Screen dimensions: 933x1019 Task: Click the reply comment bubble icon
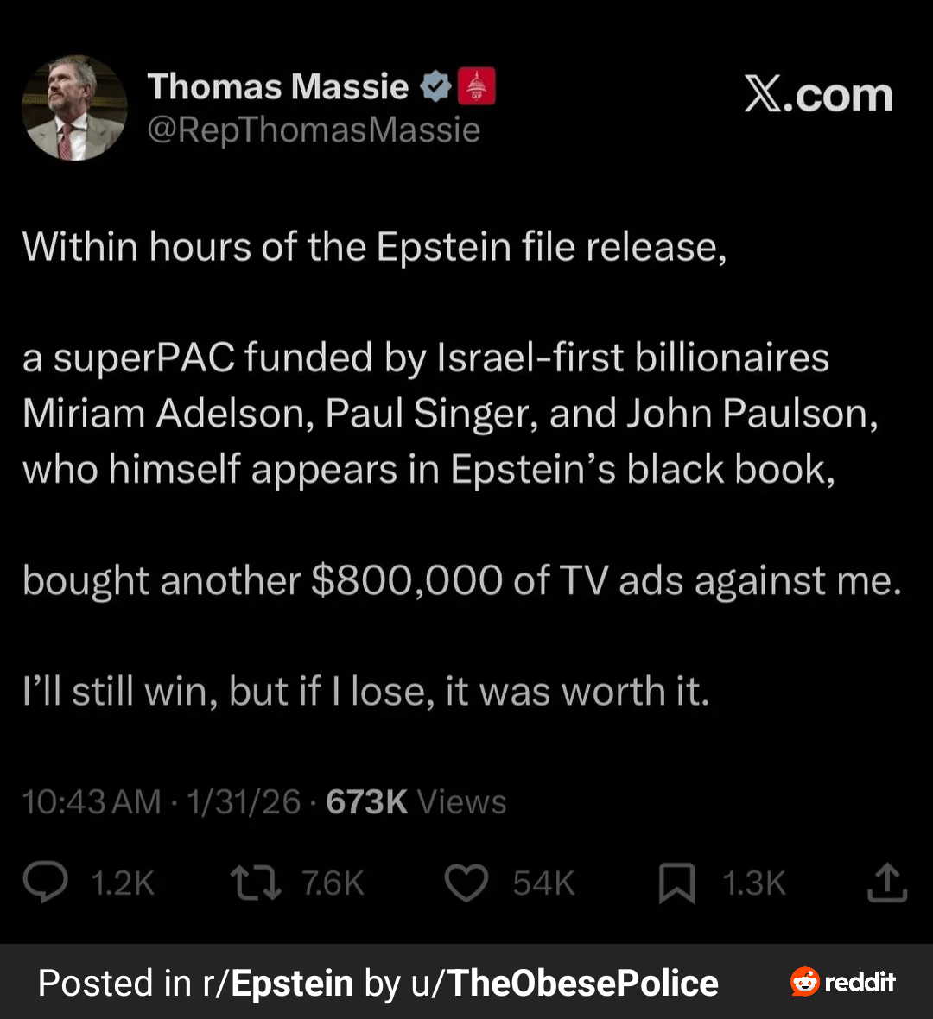point(45,883)
